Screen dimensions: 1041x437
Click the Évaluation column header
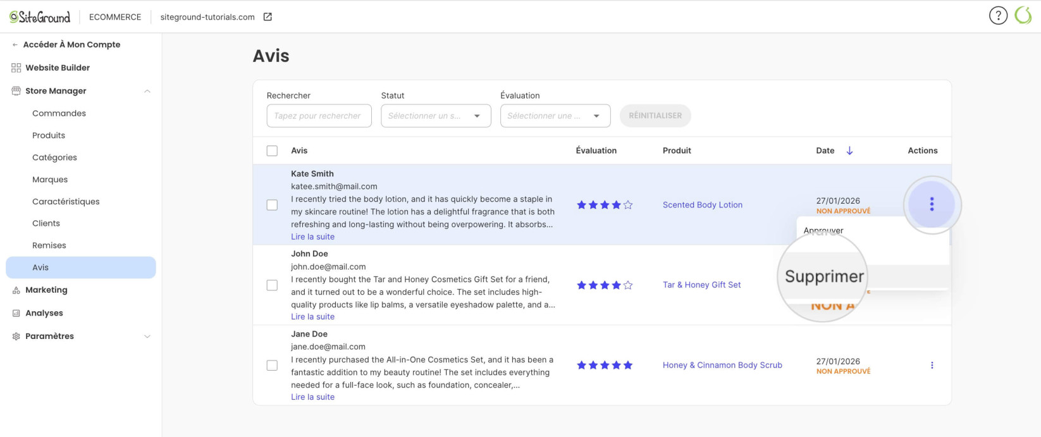pyautogui.click(x=596, y=151)
